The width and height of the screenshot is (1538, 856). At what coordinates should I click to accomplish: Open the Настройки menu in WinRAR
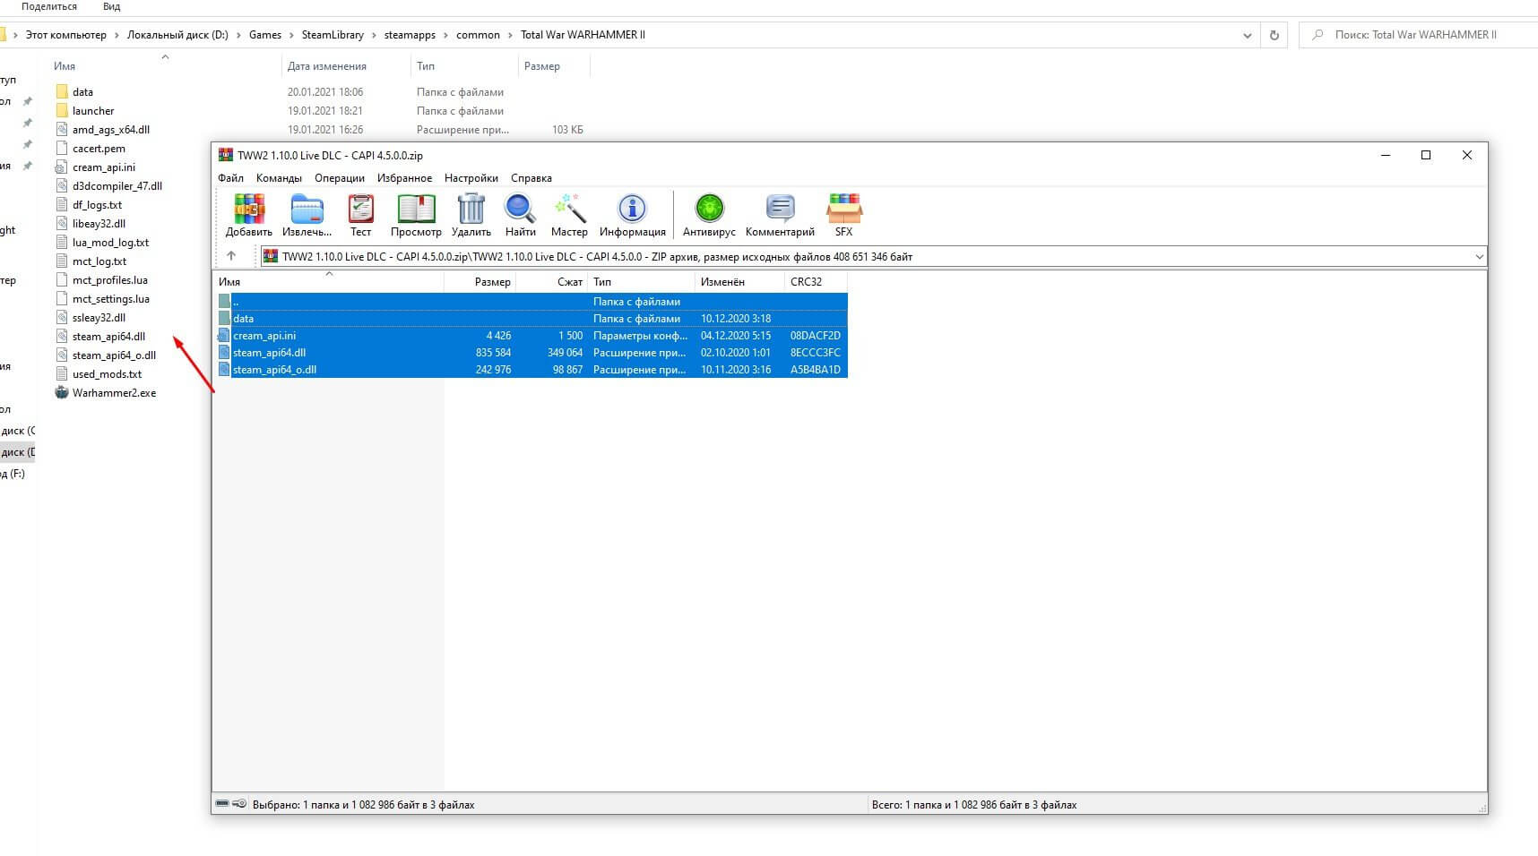coord(471,178)
